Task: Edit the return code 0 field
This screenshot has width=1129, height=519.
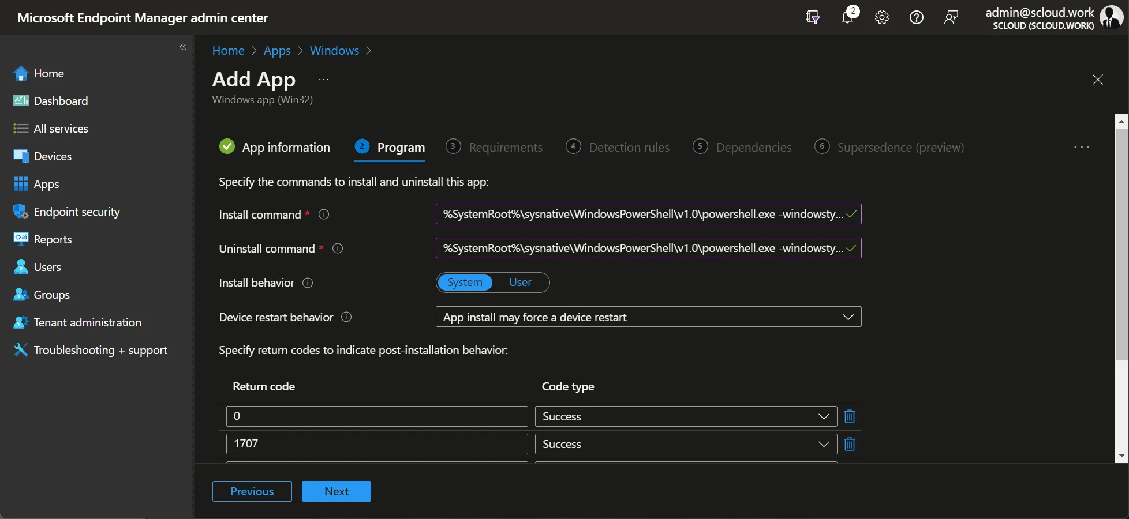Action: [377, 416]
